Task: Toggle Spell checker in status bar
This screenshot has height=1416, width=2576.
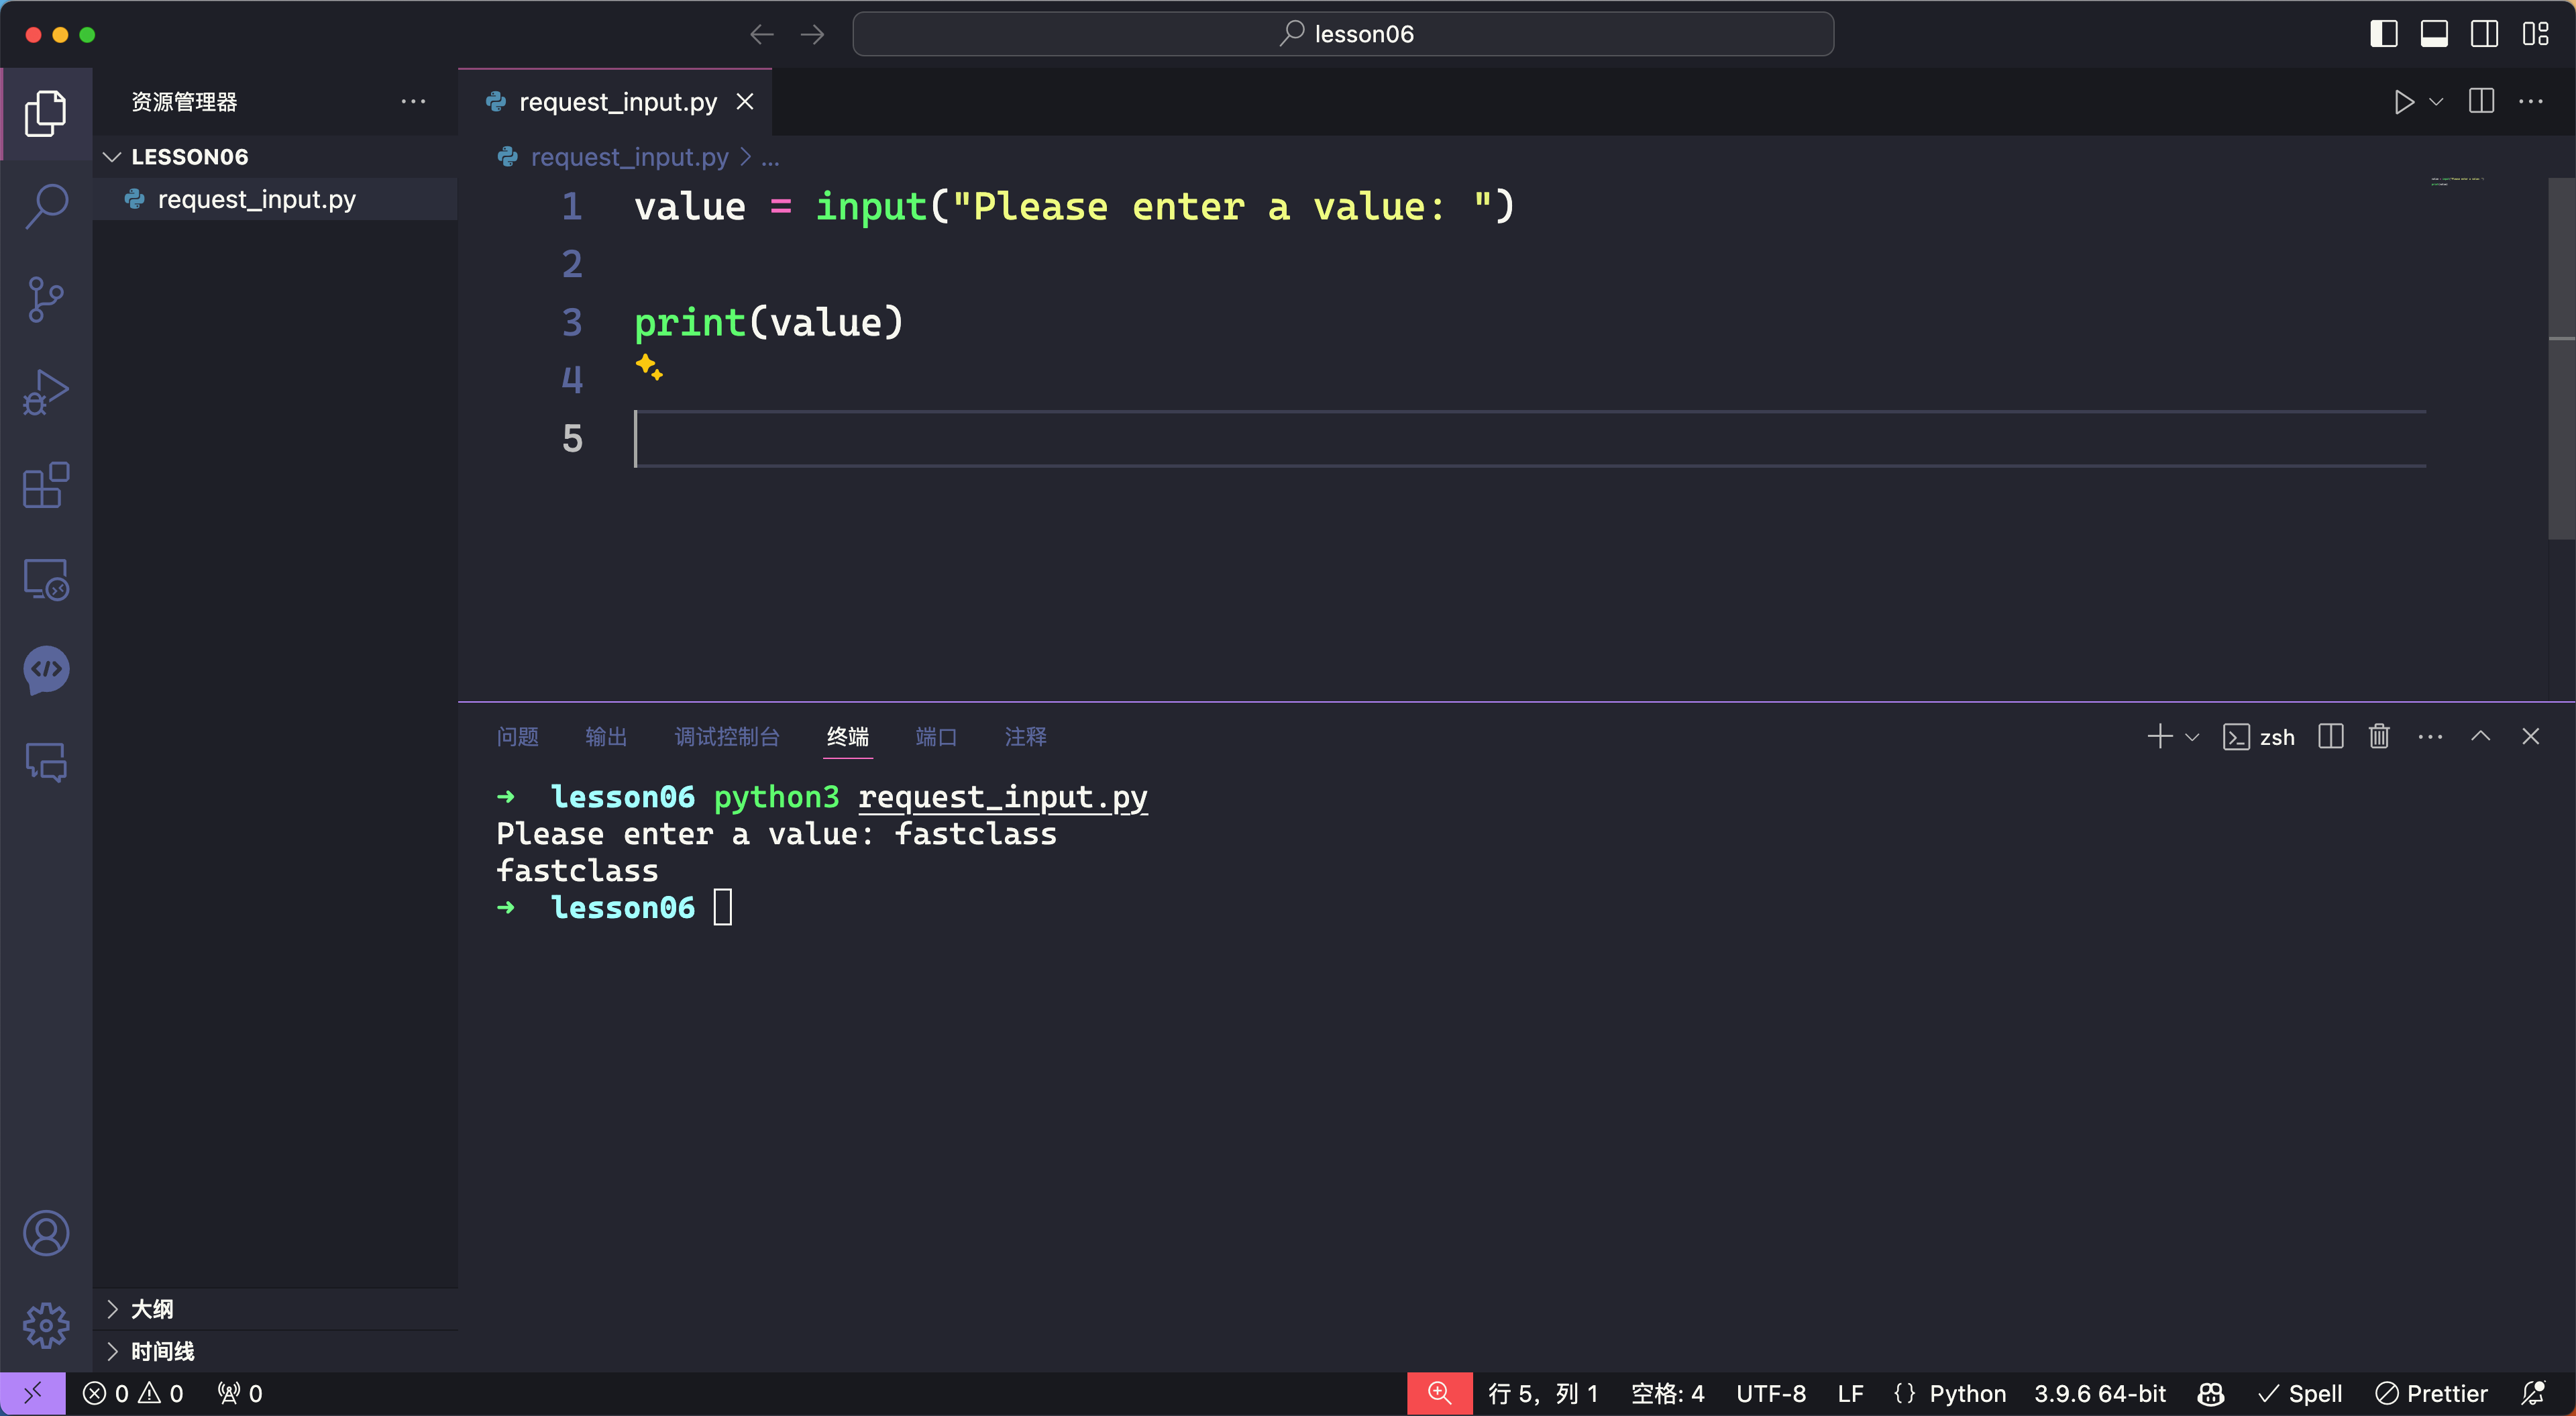Action: click(2300, 1393)
